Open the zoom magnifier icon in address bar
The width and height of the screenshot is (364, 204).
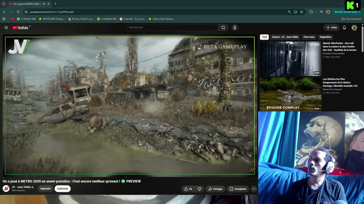point(289,12)
